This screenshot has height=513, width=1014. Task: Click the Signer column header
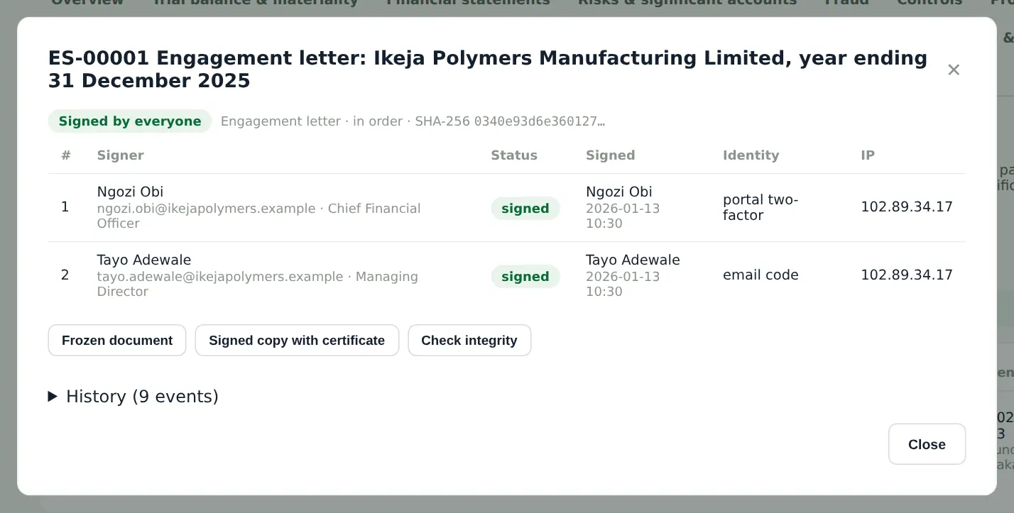tap(121, 155)
